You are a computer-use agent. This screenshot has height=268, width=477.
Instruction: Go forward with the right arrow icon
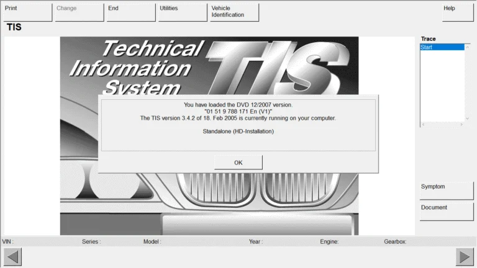(x=465, y=257)
